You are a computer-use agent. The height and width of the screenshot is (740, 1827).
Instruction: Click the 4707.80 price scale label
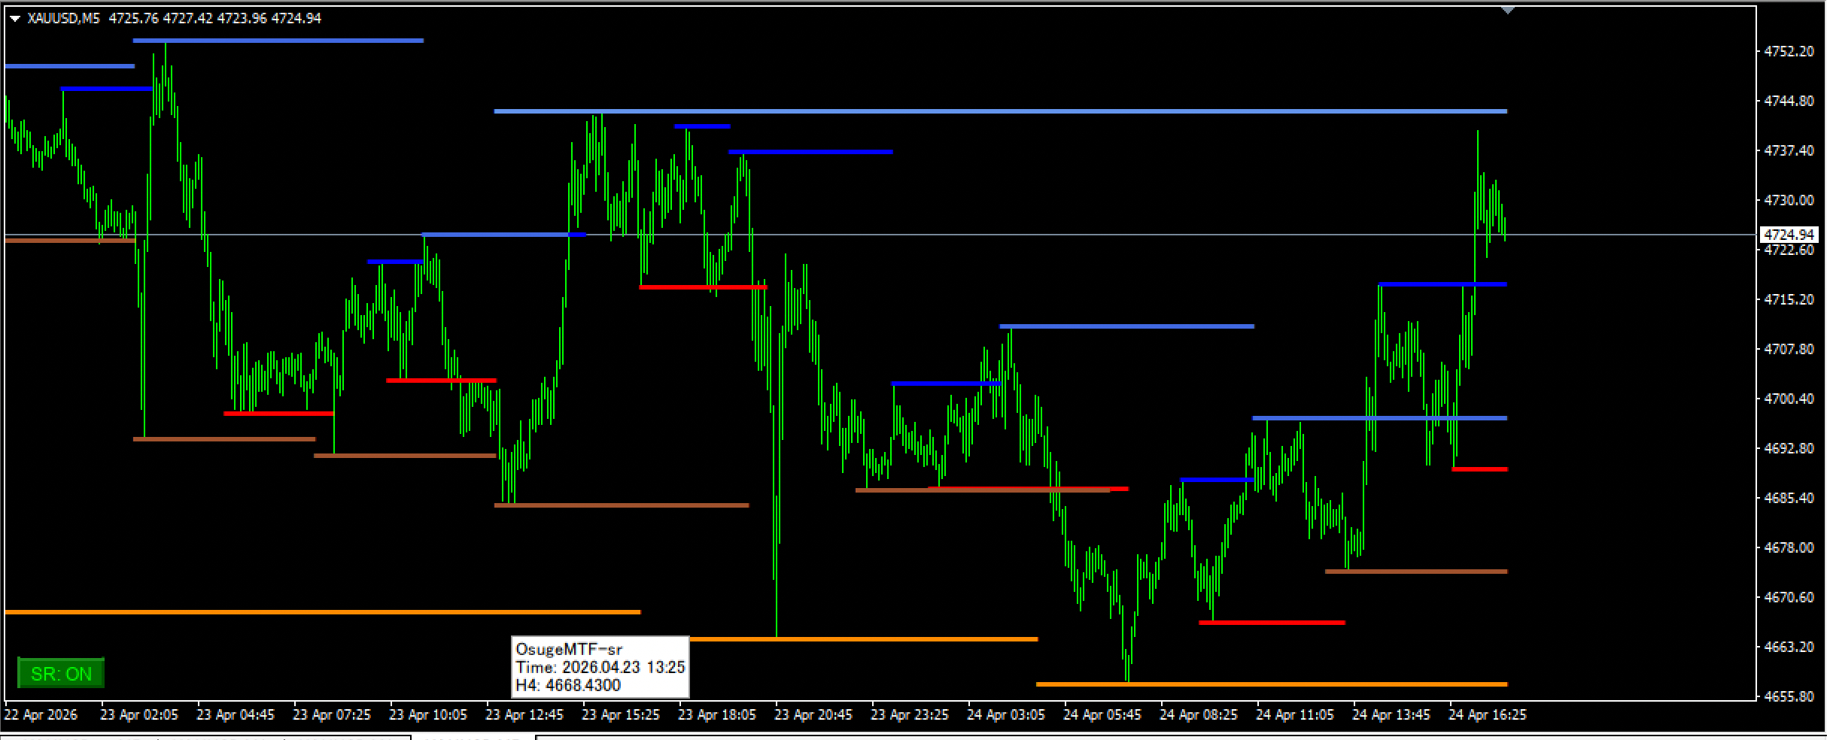pyautogui.click(x=1789, y=349)
